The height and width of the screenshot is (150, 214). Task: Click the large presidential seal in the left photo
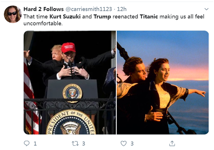71,122
